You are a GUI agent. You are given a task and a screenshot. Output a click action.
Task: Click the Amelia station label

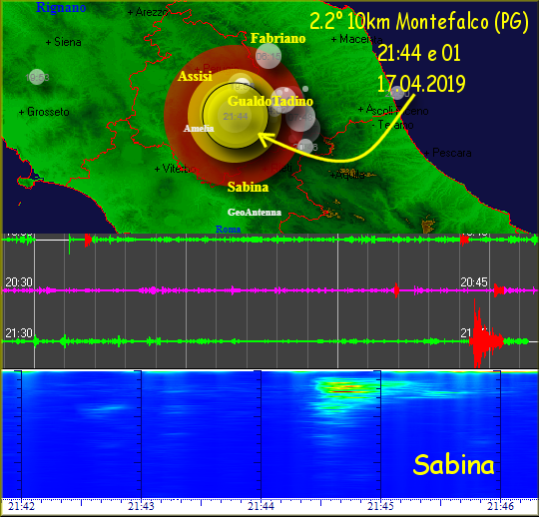tap(199, 128)
